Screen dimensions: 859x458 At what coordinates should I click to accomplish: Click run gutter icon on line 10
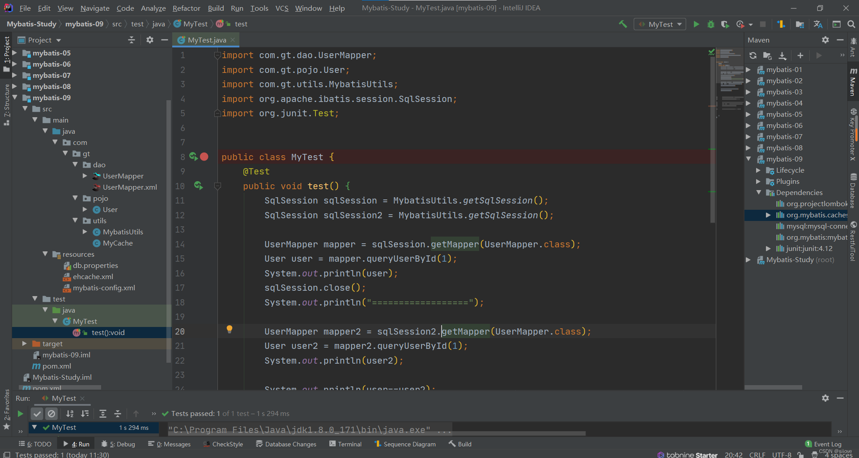point(198,185)
